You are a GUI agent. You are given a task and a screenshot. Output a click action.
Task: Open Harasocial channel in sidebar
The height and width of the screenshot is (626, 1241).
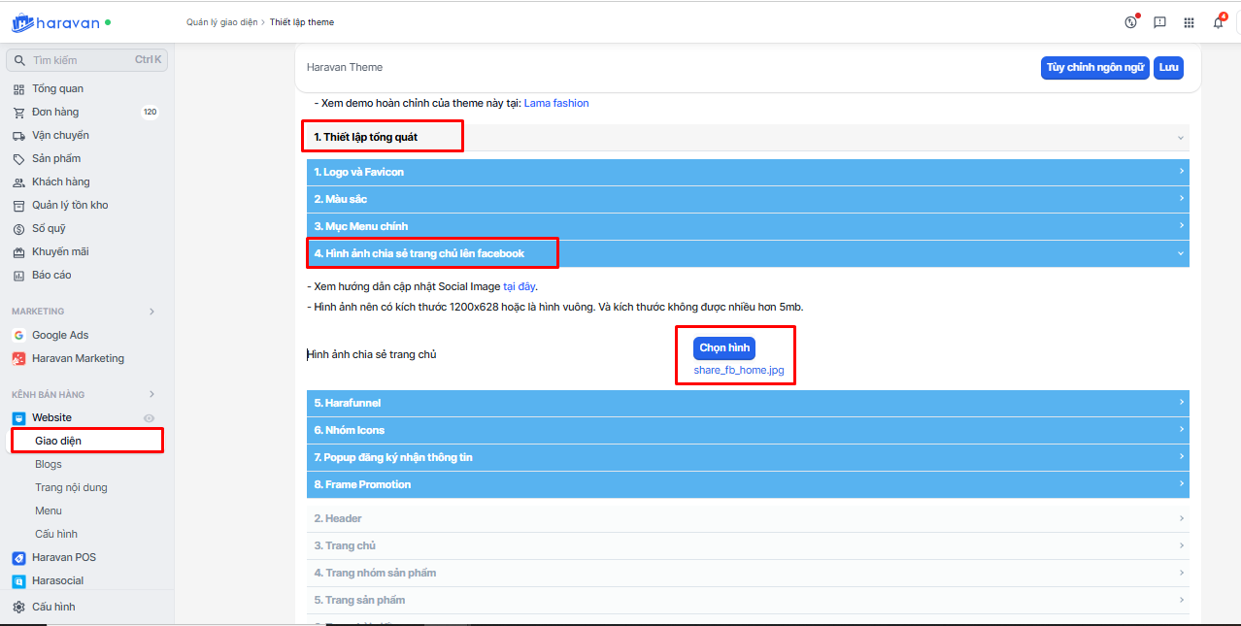pos(57,580)
